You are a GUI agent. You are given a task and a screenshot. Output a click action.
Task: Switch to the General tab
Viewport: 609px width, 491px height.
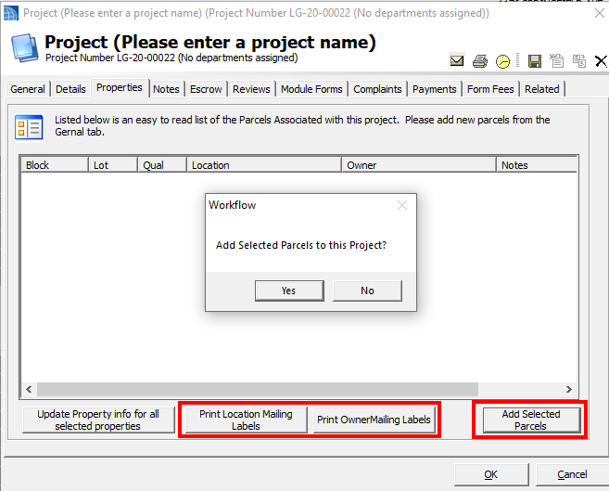click(x=28, y=89)
